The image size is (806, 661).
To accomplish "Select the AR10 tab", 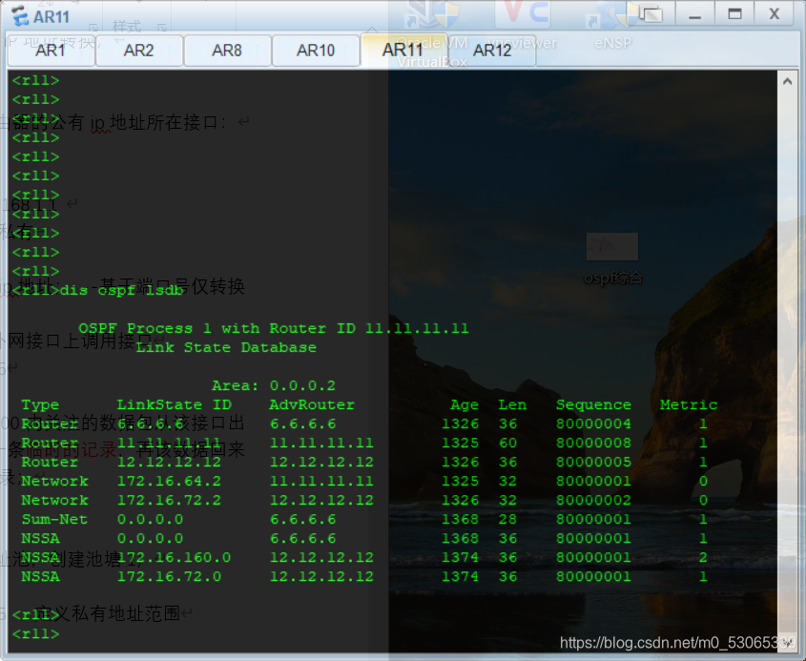I will pos(315,51).
